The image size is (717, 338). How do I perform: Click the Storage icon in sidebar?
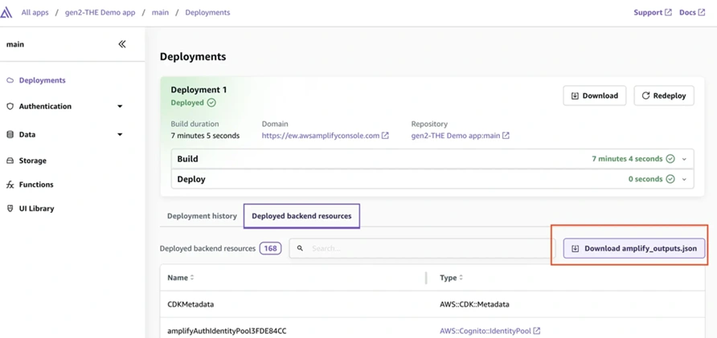(x=10, y=161)
